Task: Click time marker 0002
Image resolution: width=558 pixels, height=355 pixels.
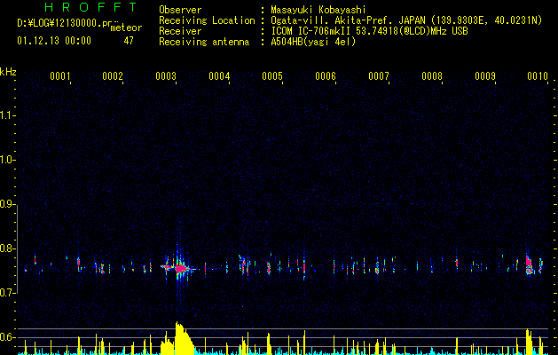Action: click(x=113, y=76)
